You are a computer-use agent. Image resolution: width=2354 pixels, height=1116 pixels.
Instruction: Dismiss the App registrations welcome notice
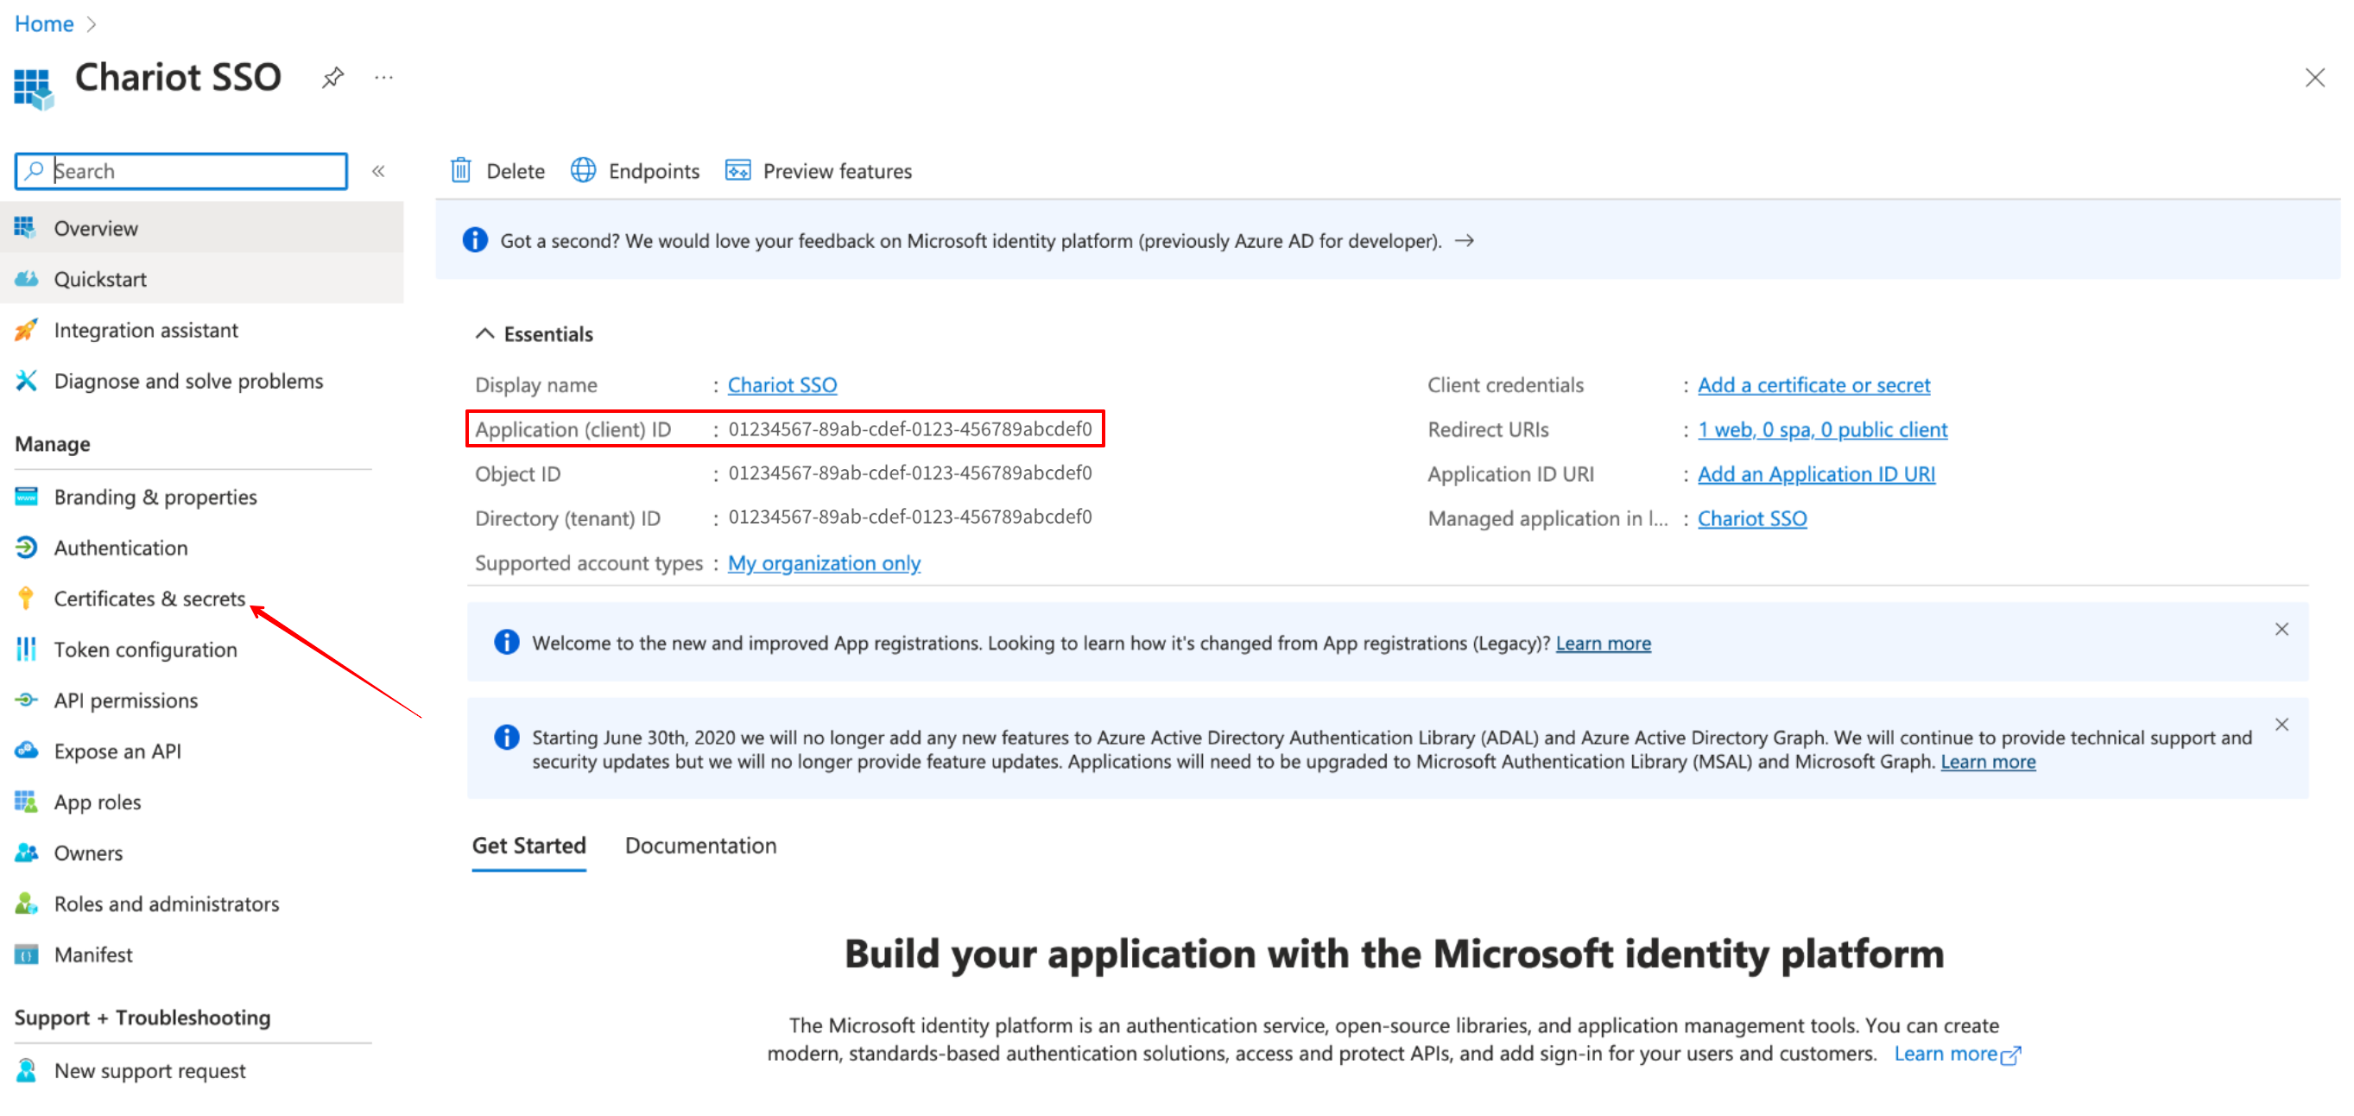click(2281, 629)
